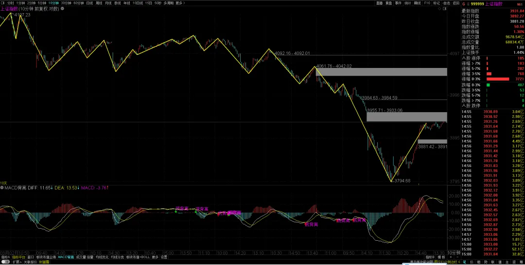Click the diamond icon above chart right edge

point(439,9)
